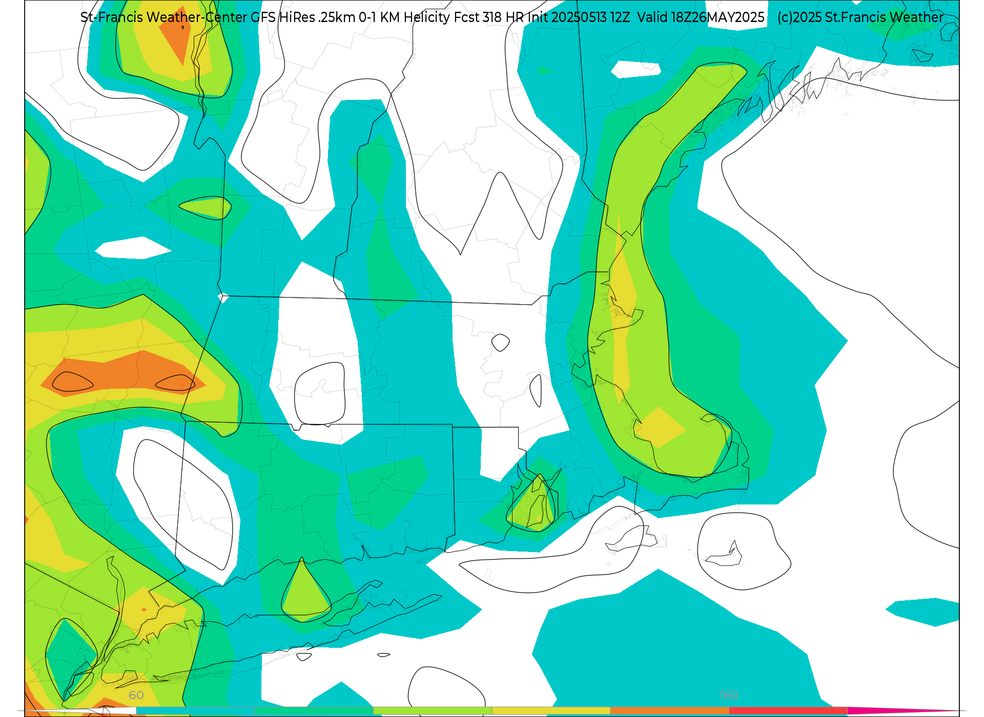Screen dimensions: 984x717
Task: Click the yellow segment of the legend color bar
Action: click(x=550, y=711)
